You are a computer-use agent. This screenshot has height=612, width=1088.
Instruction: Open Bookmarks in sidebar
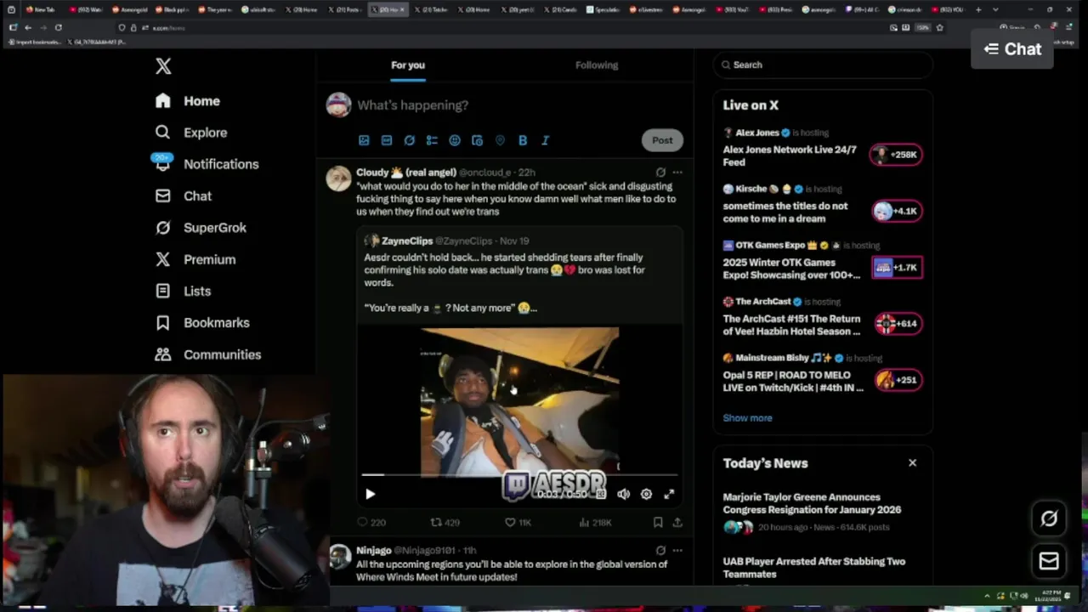click(202, 323)
